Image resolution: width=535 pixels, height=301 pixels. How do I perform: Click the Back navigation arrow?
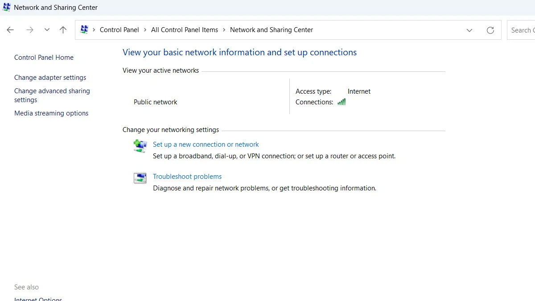(10, 30)
